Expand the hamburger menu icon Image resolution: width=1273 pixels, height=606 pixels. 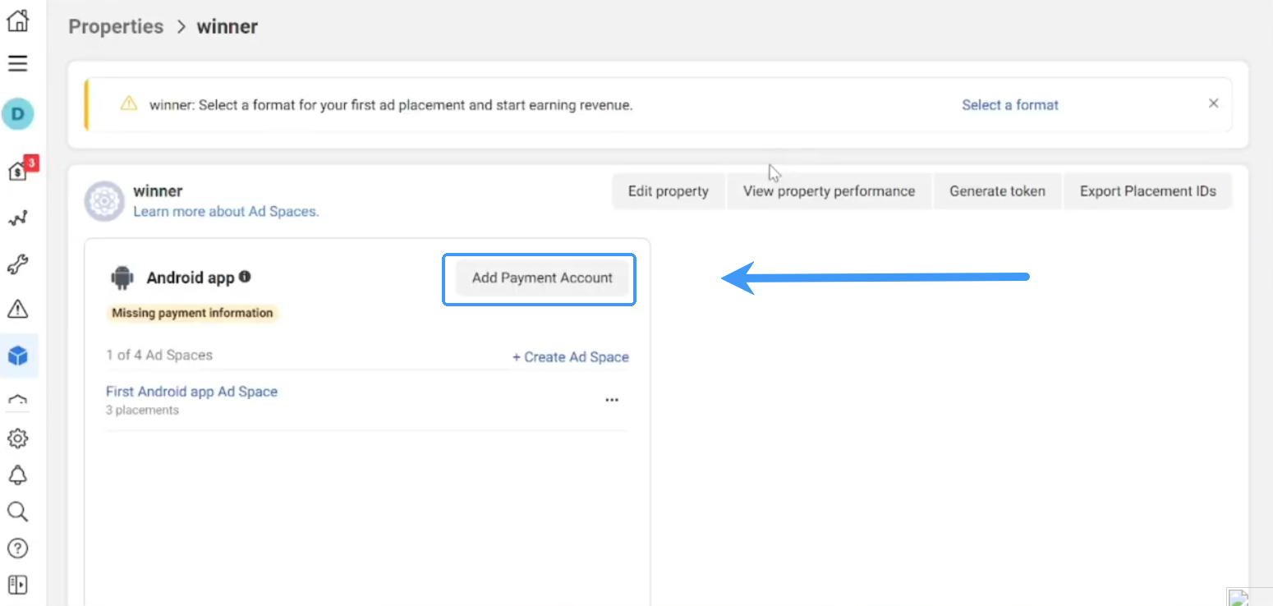coord(18,63)
